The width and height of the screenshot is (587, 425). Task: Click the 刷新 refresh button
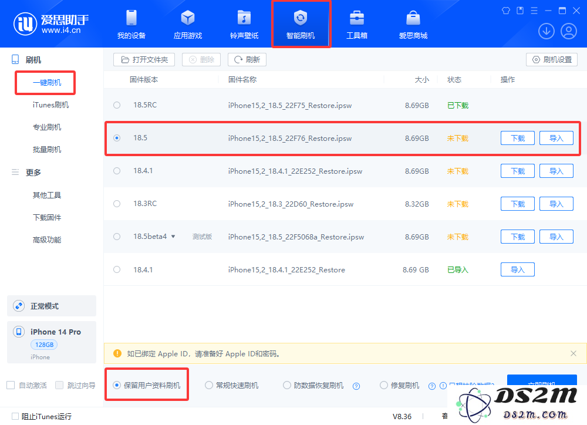[x=247, y=59]
